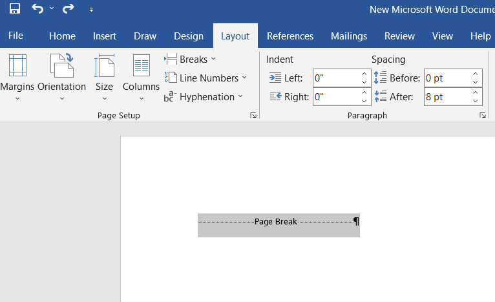Switch to the References tab
This screenshot has width=495, height=302.
(x=290, y=36)
